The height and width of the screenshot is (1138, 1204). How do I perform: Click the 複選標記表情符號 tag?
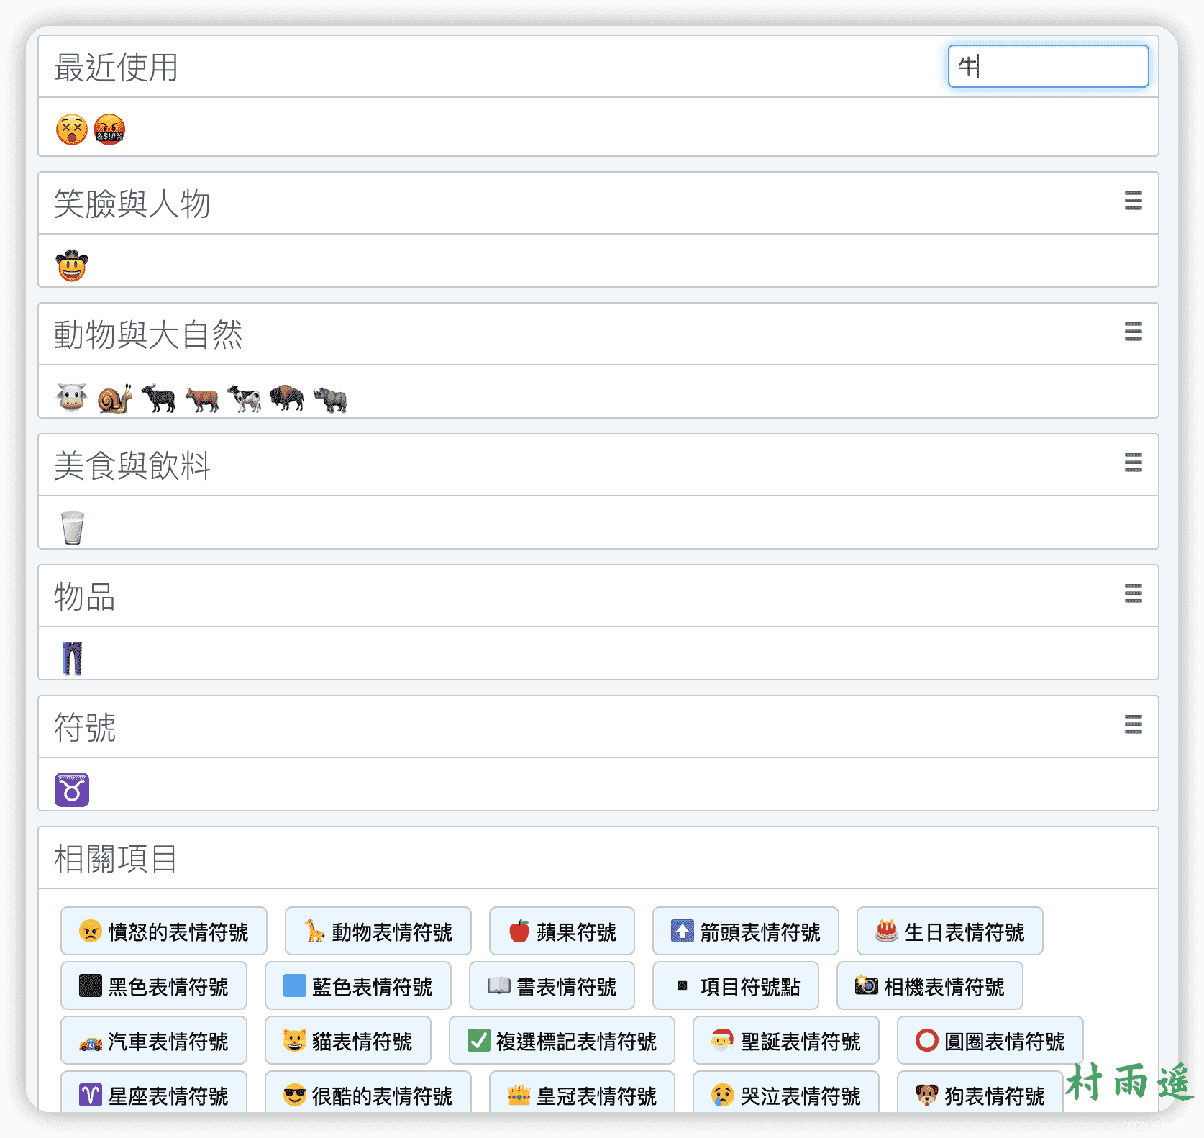(x=562, y=1041)
